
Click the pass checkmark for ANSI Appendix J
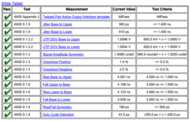[7, 17]
